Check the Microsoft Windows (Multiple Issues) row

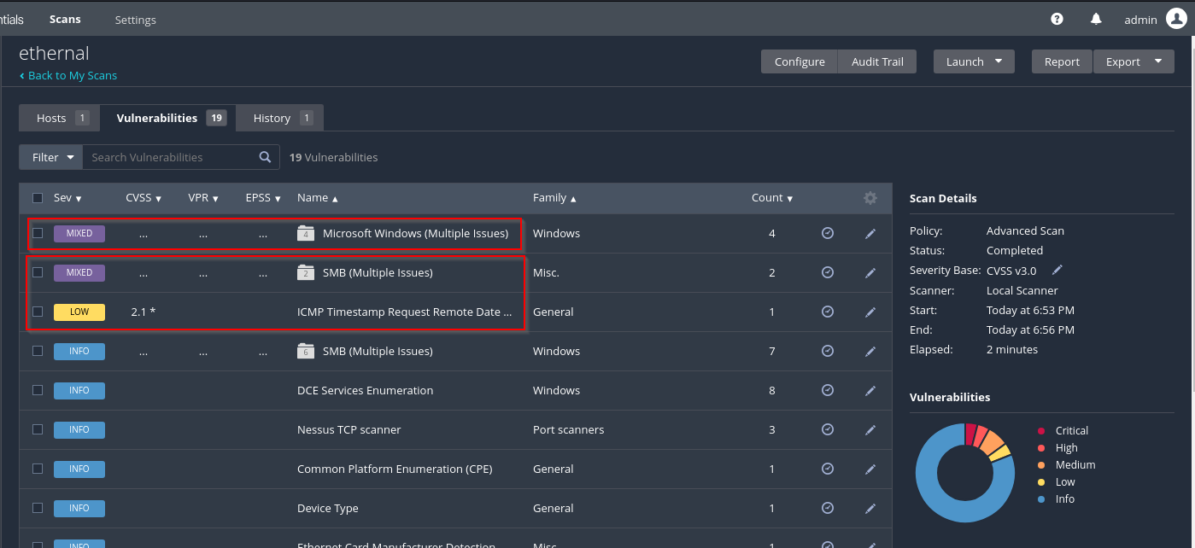tap(38, 233)
